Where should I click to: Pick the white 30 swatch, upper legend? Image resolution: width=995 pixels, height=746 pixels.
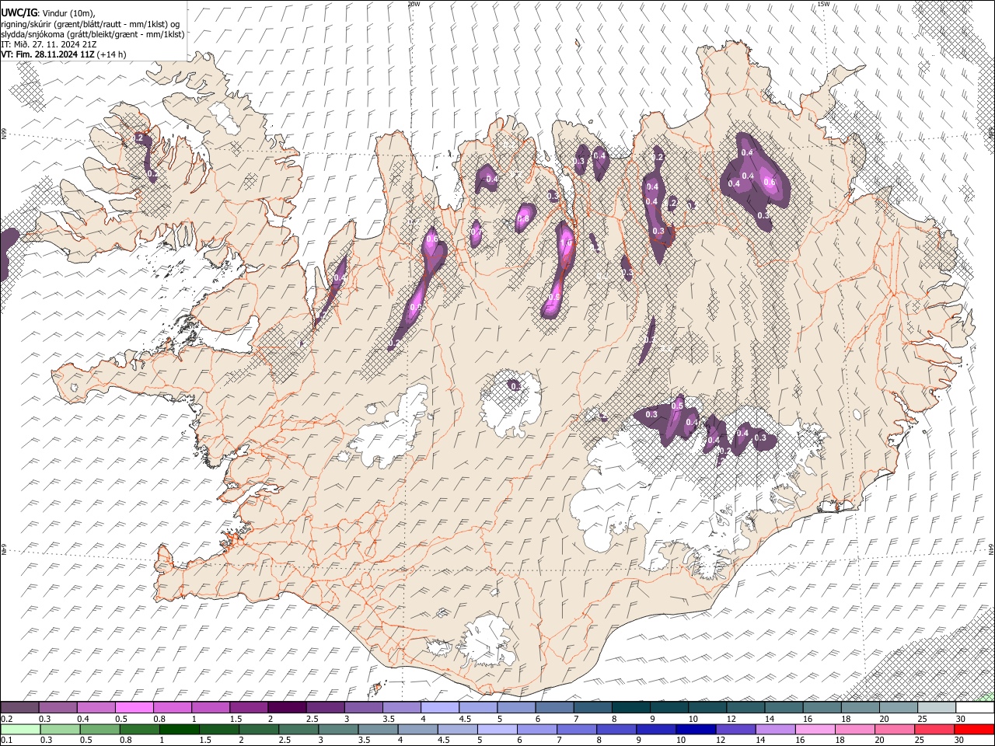[974, 707]
